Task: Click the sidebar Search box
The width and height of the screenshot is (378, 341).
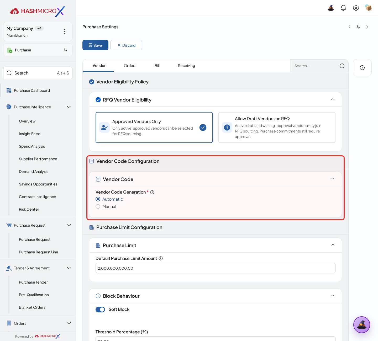Action: click(38, 73)
